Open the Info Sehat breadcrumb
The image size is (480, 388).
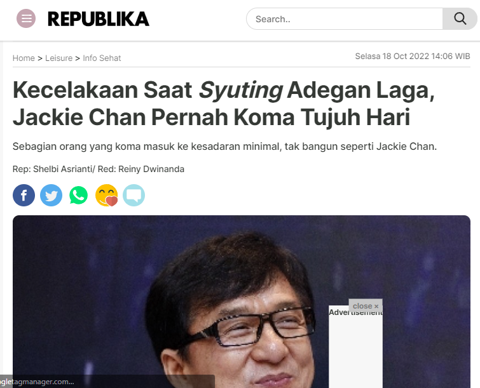click(102, 58)
